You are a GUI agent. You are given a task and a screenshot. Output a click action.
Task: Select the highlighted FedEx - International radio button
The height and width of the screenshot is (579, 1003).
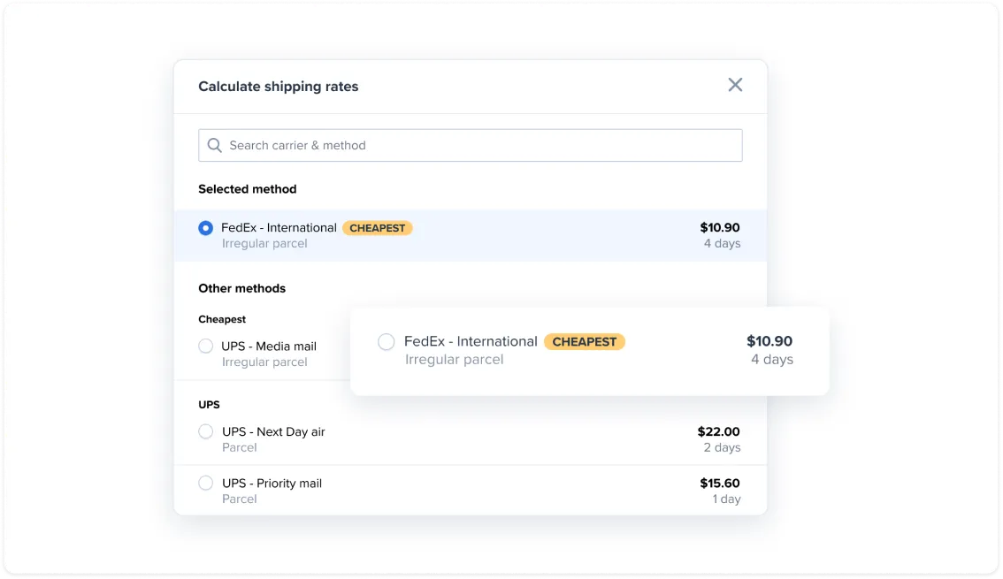pyautogui.click(x=205, y=228)
